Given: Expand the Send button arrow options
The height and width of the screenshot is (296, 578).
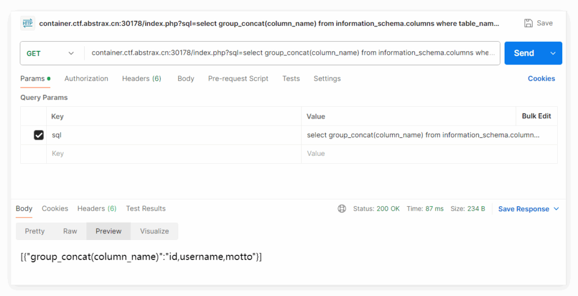Looking at the screenshot, I should tap(553, 53).
